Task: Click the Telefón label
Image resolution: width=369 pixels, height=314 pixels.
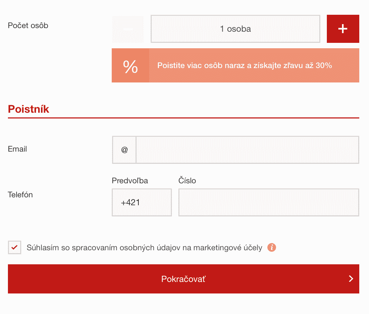Action: coord(20,195)
